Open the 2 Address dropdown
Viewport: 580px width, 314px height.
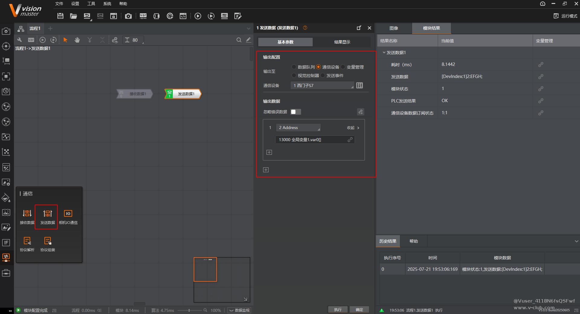[x=298, y=128]
